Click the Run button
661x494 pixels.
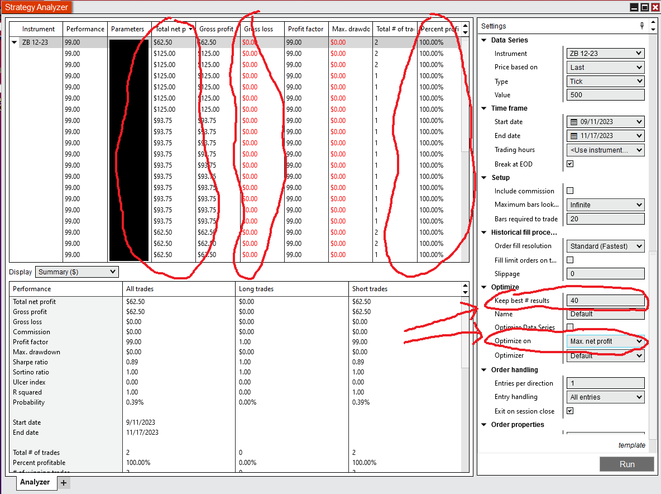click(x=626, y=464)
